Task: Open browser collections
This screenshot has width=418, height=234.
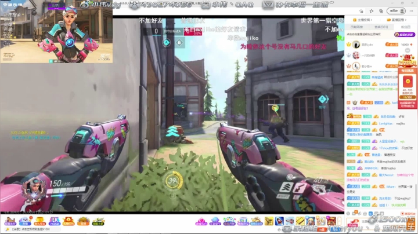Action: pos(381,11)
